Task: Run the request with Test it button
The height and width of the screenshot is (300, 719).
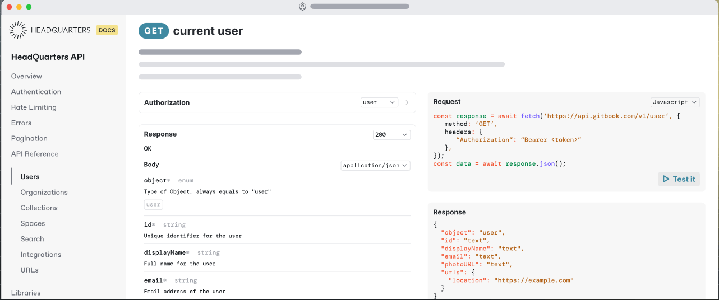Action: [x=679, y=179]
